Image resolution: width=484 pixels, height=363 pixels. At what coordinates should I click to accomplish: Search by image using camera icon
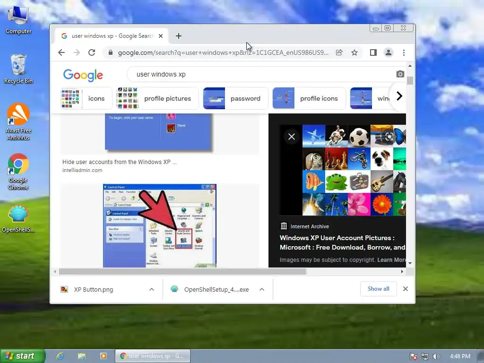coord(400,74)
